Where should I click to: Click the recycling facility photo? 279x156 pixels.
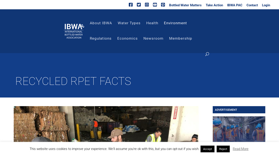click(106, 124)
